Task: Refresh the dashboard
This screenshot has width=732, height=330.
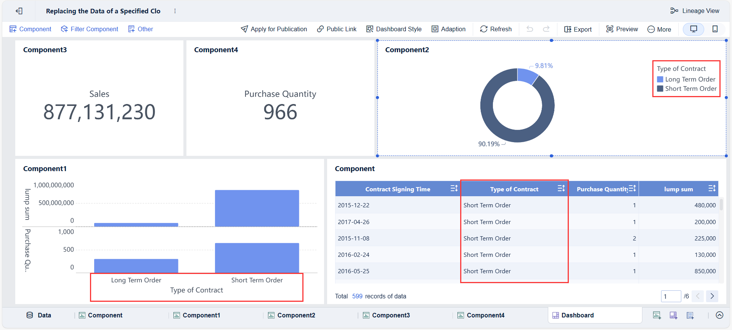Action: (496, 29)
